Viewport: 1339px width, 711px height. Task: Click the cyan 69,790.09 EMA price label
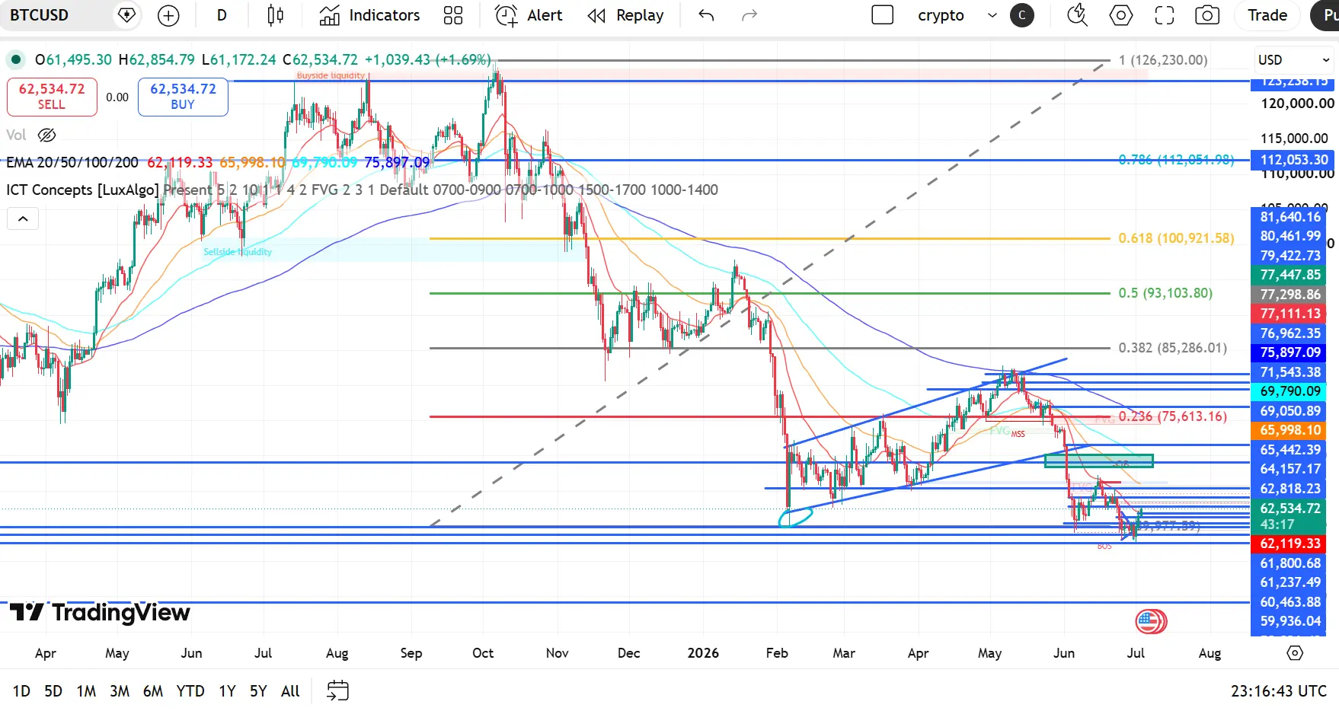click(x=1289, y=391)
